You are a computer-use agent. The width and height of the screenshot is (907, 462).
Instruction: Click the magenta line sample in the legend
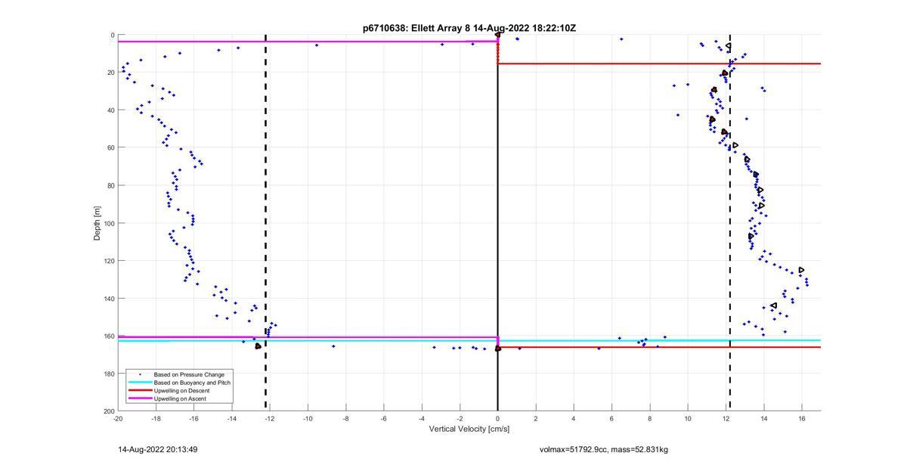click(x=140, y=398)
